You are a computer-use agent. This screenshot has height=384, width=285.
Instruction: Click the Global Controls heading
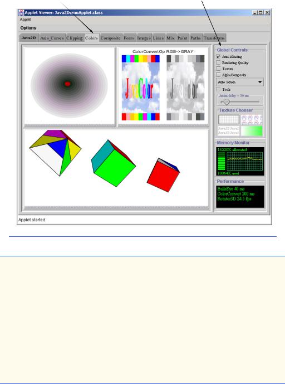coord(232,50)
